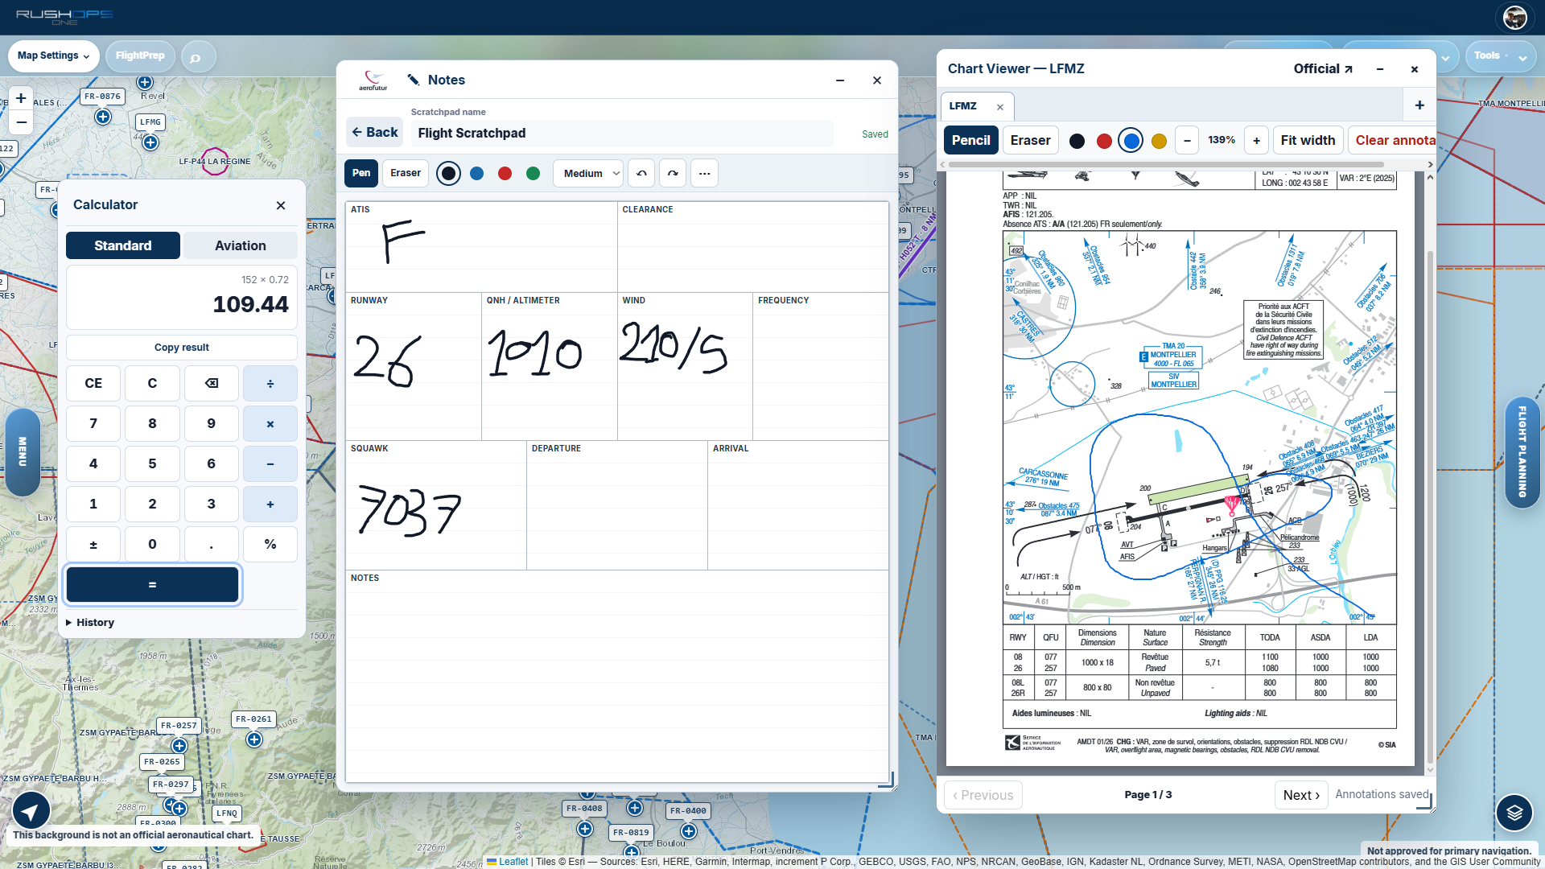Select the Eraser tool in Notes
Viewport: 1545px width, 869px height.
pyautogui.click(x=406, y=173)
